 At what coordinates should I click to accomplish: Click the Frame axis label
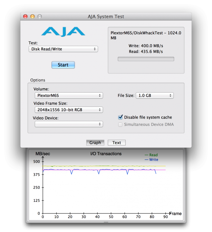176,213
